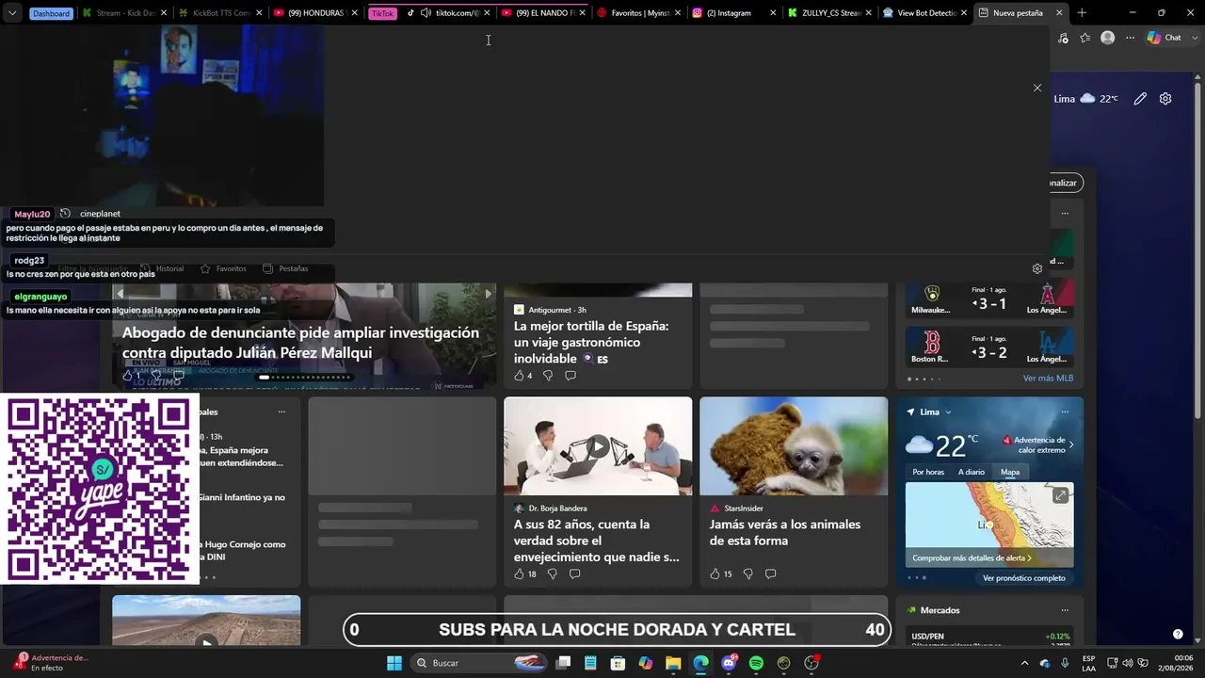The height and width of the screenshot is (678, 1205).
Task: Open the A sus 82 años article
Action: pos(597,541)
